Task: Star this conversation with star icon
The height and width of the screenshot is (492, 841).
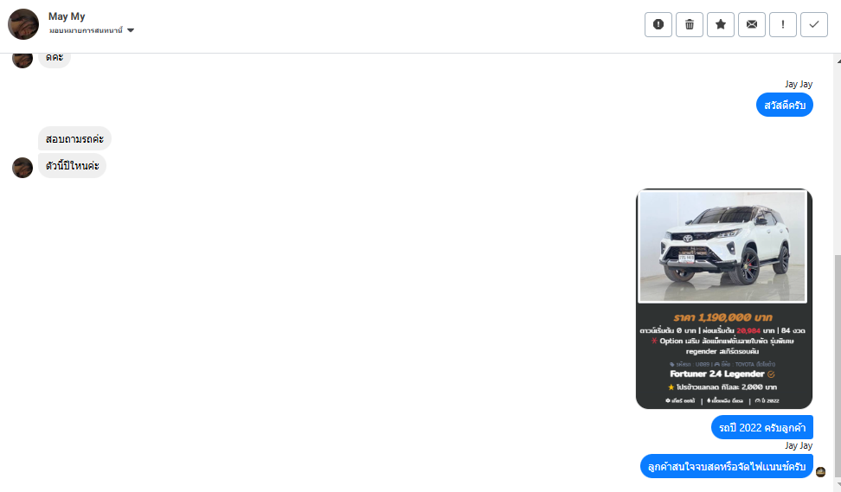Action: click(721, 24)
